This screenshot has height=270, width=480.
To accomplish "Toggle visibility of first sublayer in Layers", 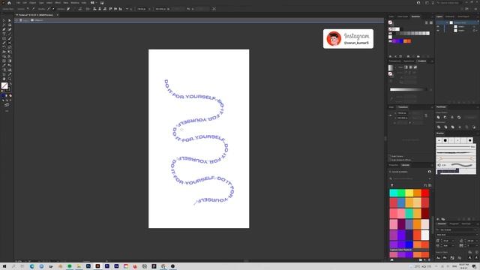I will [438, 27].
